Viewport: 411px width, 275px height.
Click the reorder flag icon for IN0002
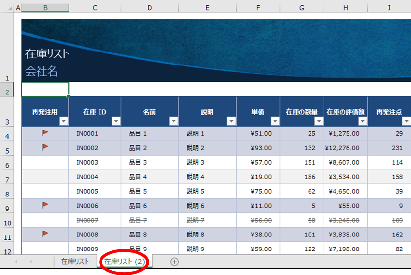point(45,147)
